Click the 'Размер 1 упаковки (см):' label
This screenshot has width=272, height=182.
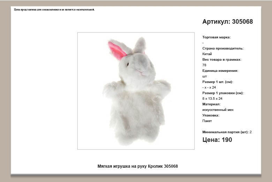pos(223,93)
